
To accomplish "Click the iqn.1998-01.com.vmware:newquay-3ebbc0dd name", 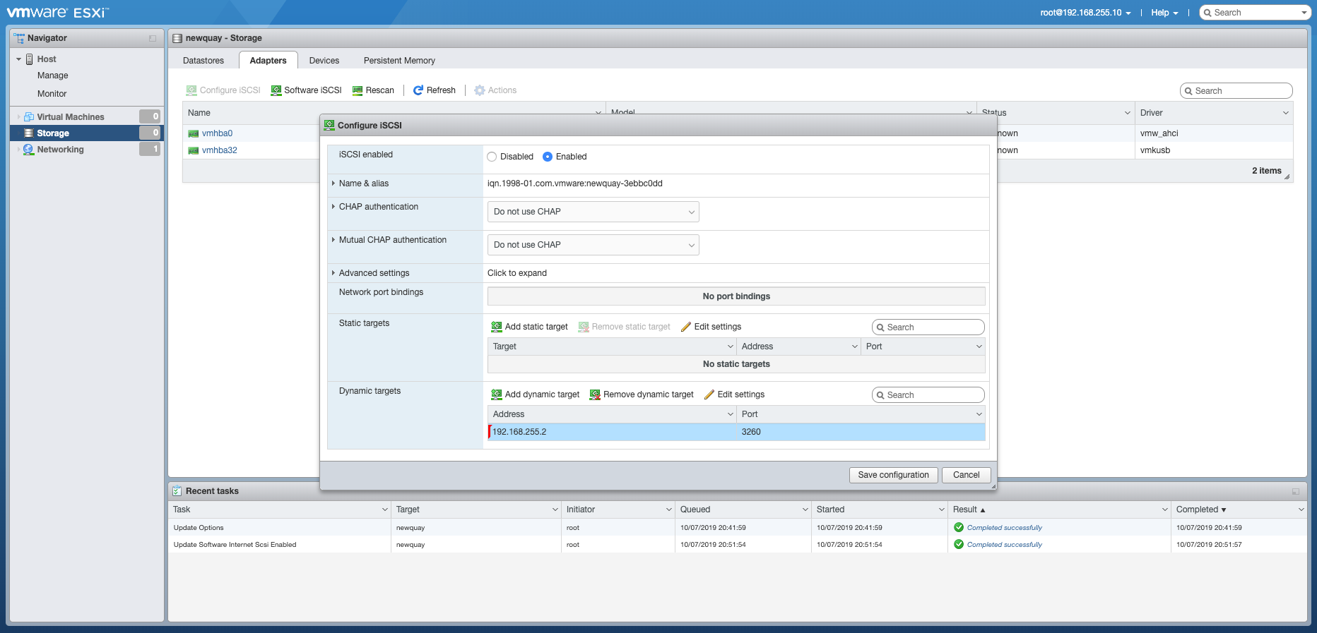I will click(575, 183).
